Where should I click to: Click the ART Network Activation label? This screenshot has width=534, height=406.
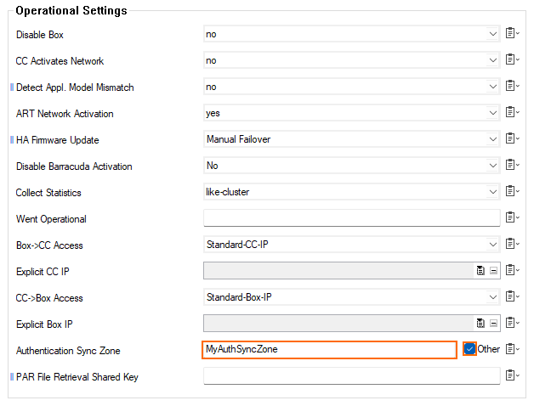pyautogui.click(x=65, y=114)
